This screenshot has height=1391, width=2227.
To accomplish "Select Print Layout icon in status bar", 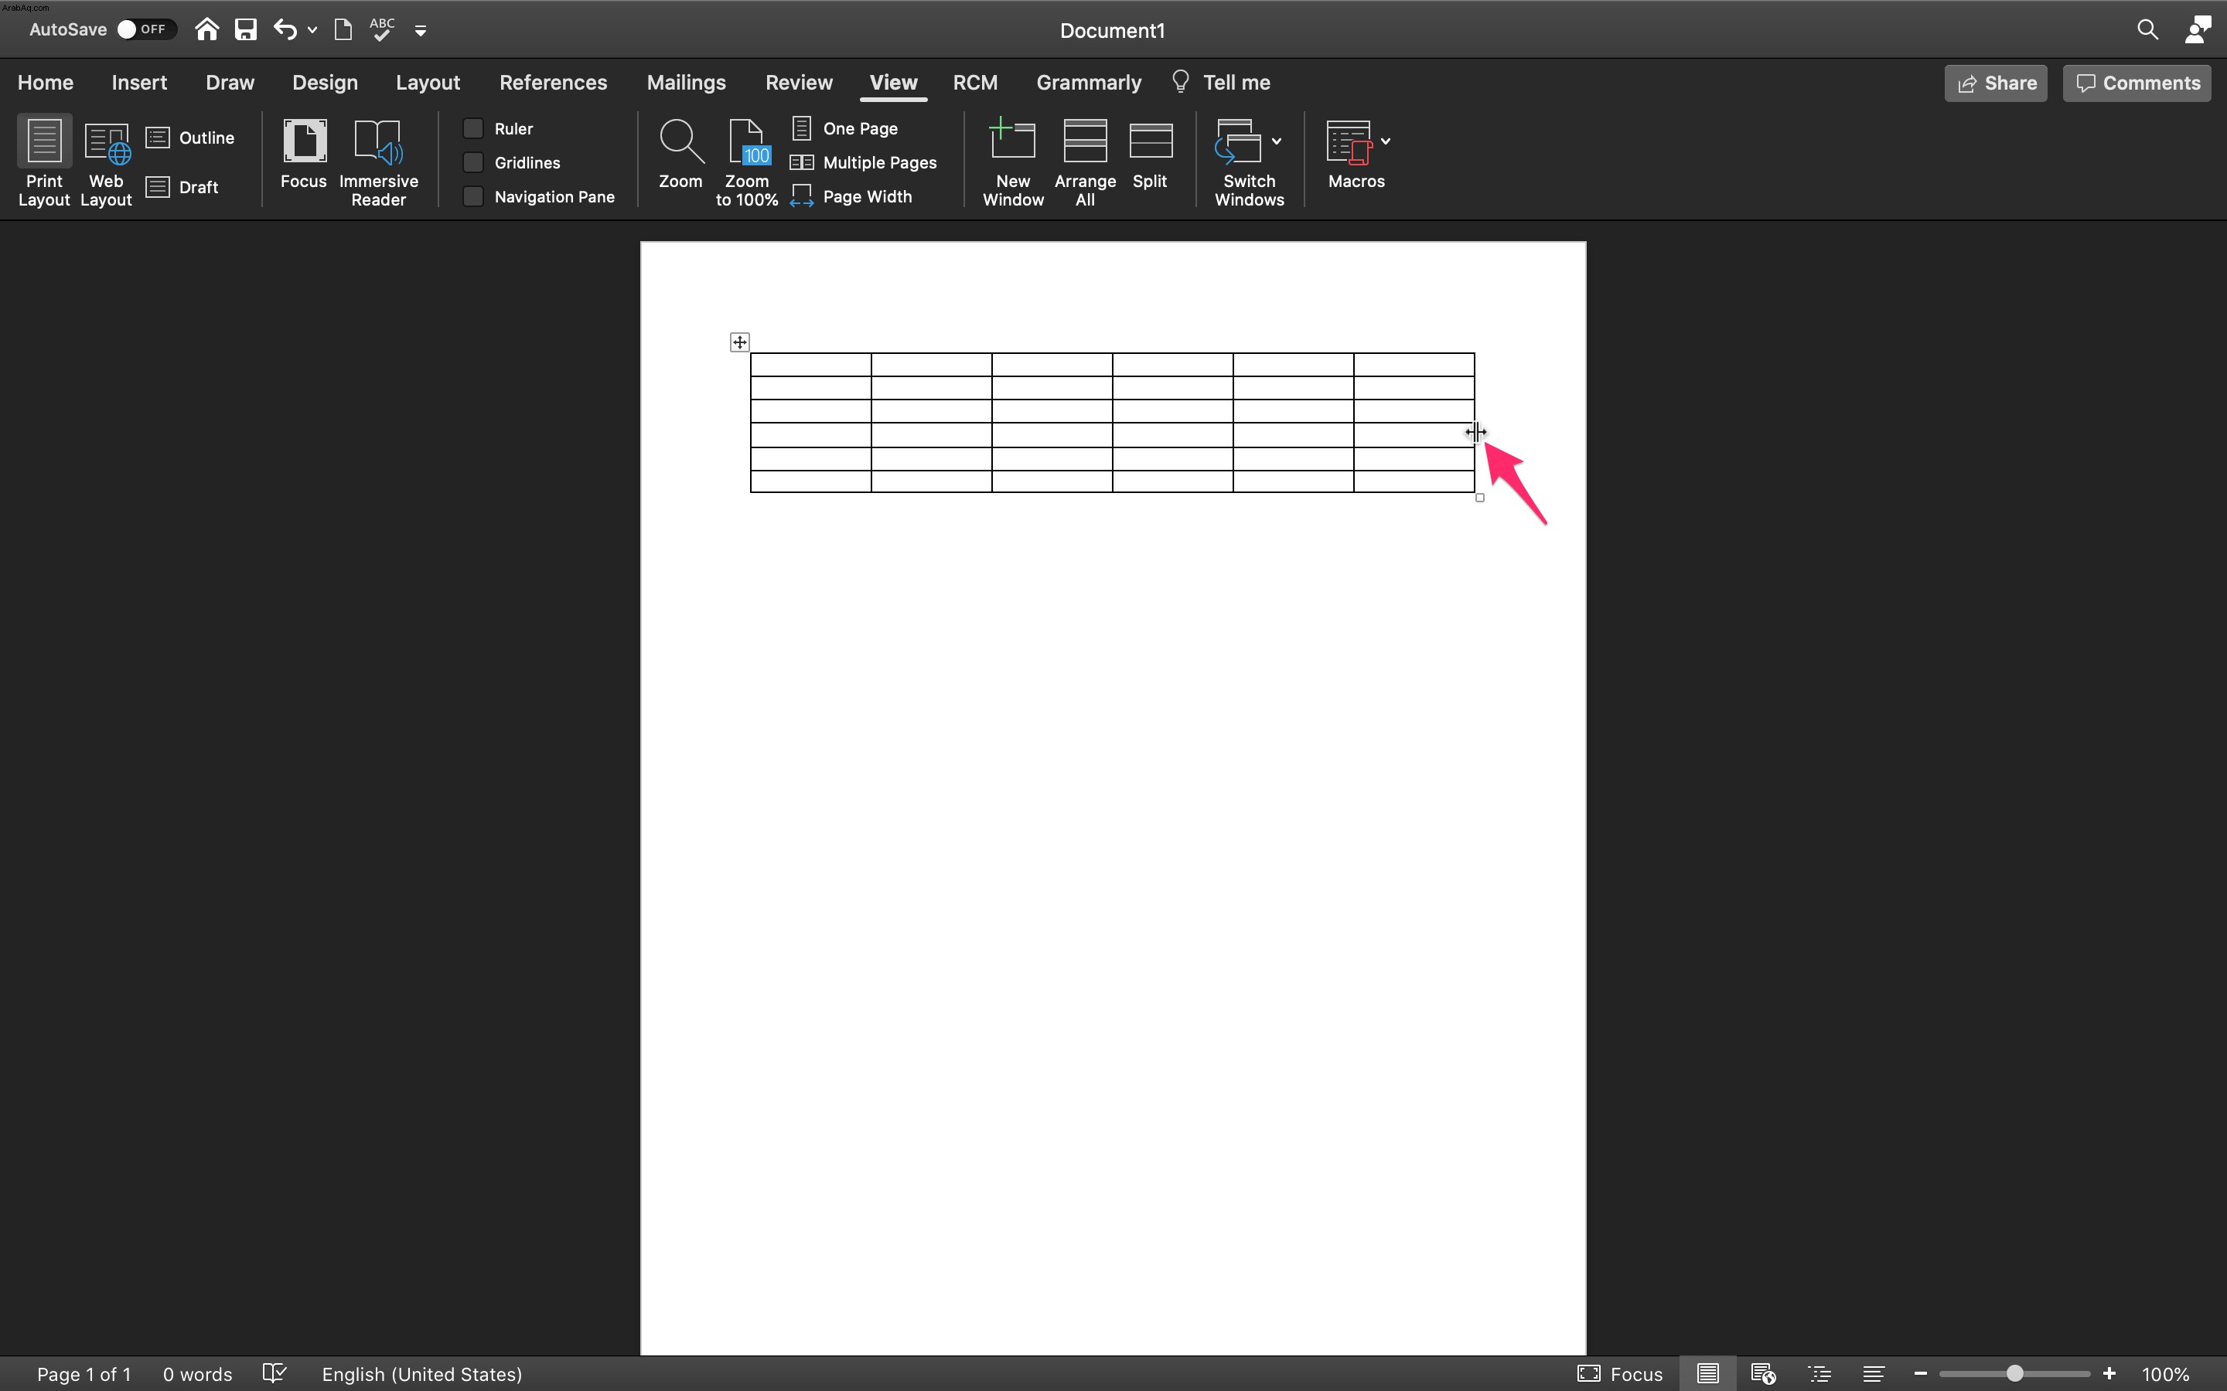I will [1708, 1373].
